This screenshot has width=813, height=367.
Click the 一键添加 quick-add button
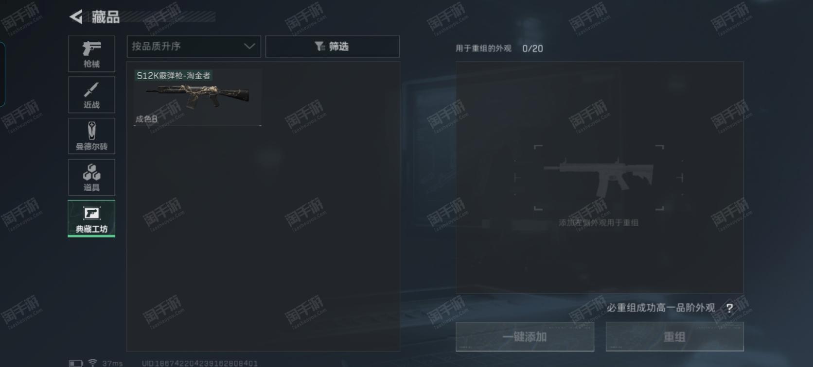click(x=525, y=336)
